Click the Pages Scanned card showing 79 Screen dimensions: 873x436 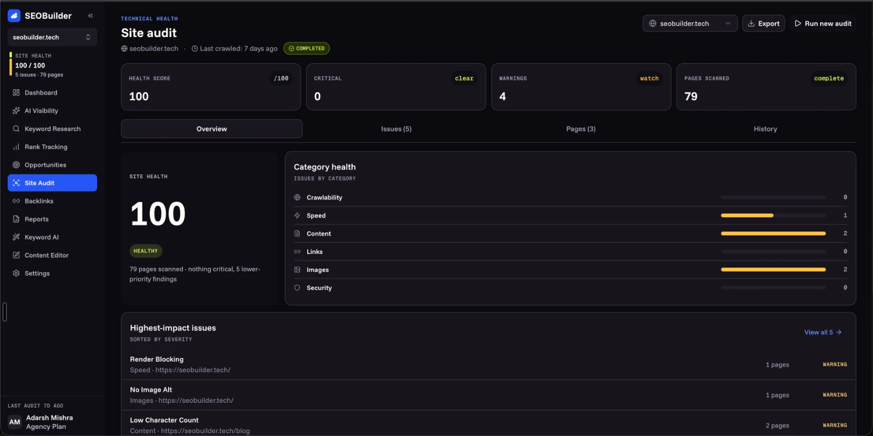(x=766, y=87)
